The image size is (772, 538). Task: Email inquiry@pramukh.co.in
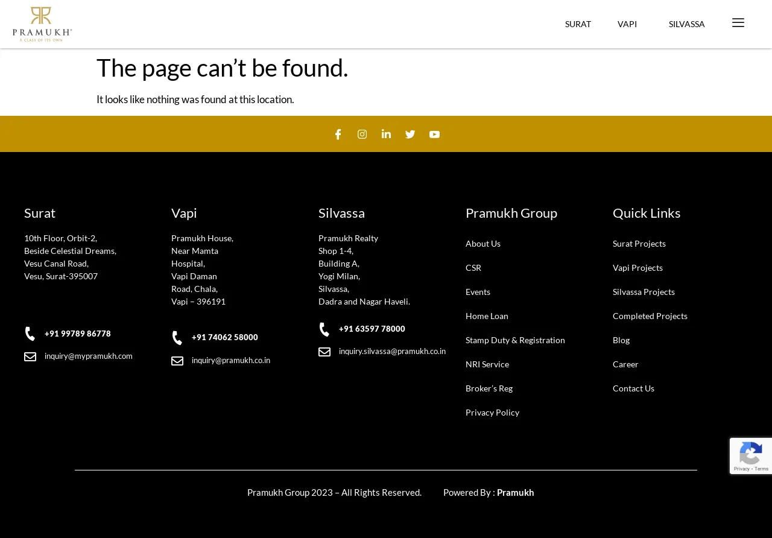[x=231, y=360]
